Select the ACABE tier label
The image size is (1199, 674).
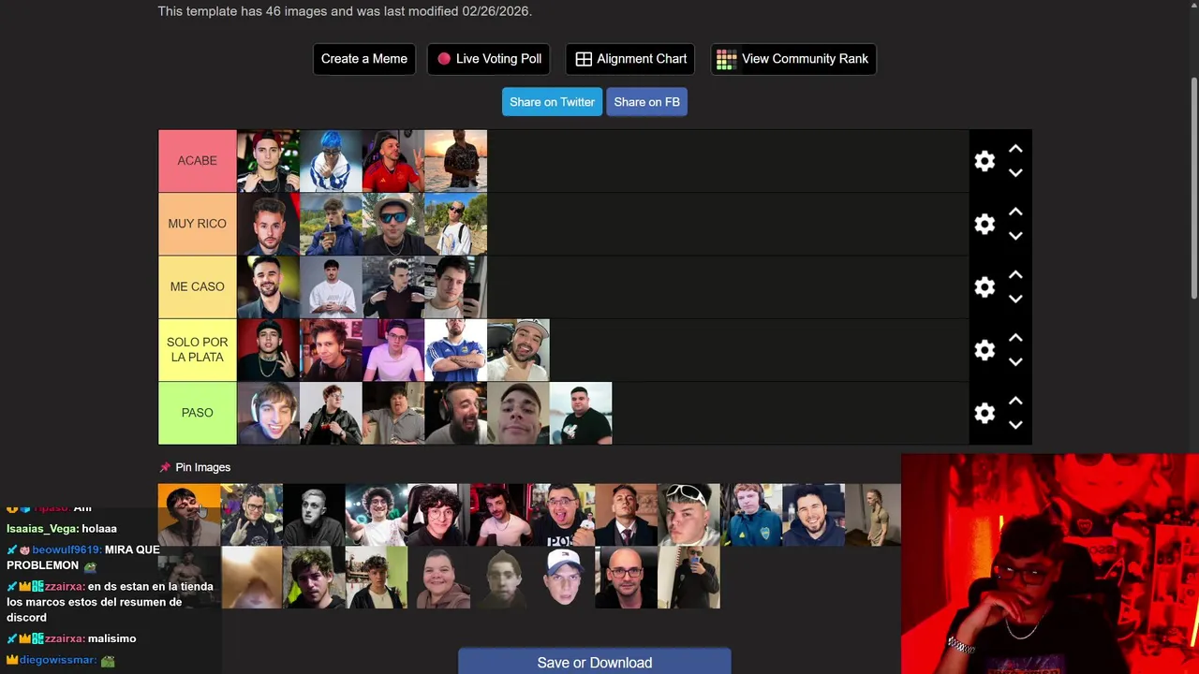[x=198, y=161]
